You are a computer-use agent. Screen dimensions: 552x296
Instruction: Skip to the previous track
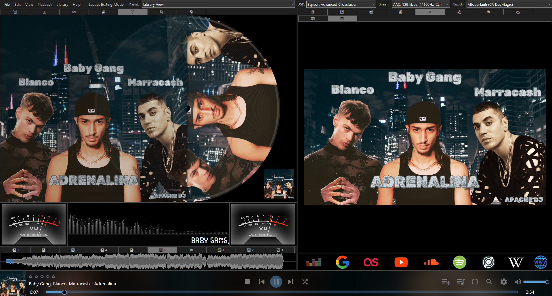262,282
